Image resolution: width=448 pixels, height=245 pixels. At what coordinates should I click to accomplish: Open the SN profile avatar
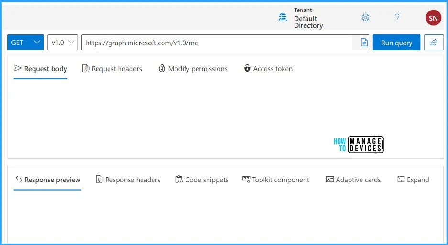click(x=433, y=18)
